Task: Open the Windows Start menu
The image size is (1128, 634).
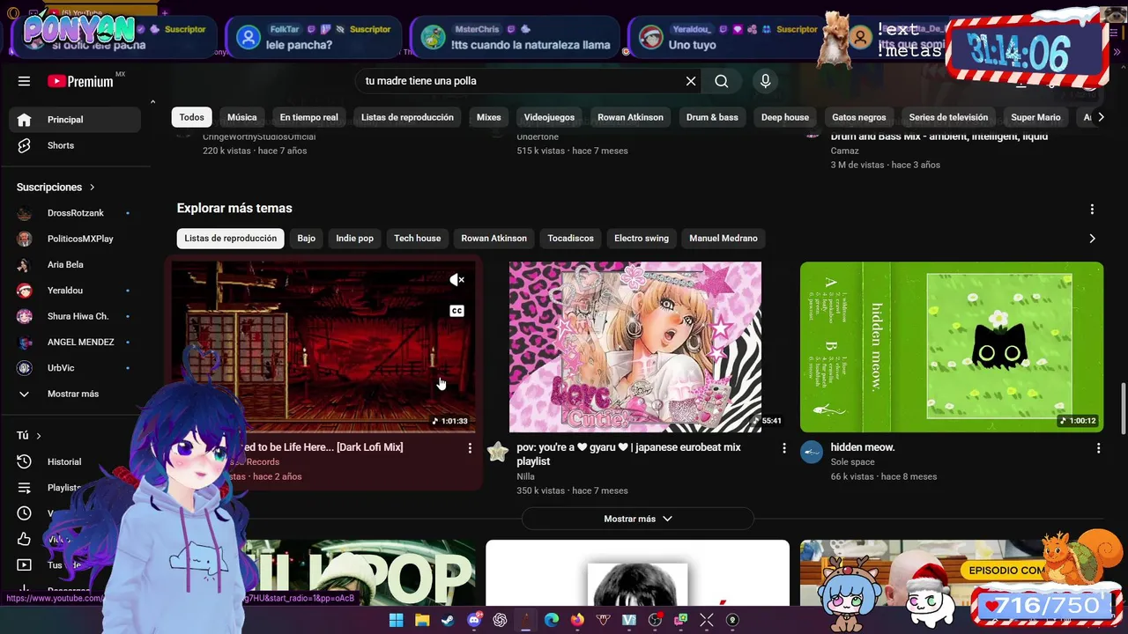Action: [396, 620]
